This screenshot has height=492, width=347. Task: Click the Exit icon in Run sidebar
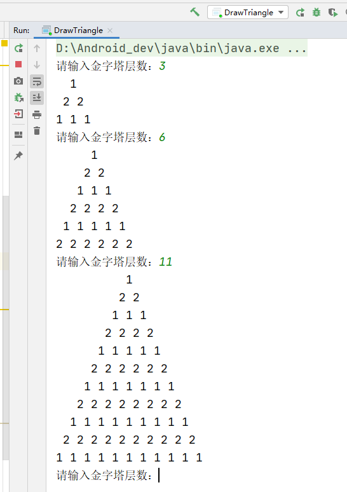click(x=18, y=114)
